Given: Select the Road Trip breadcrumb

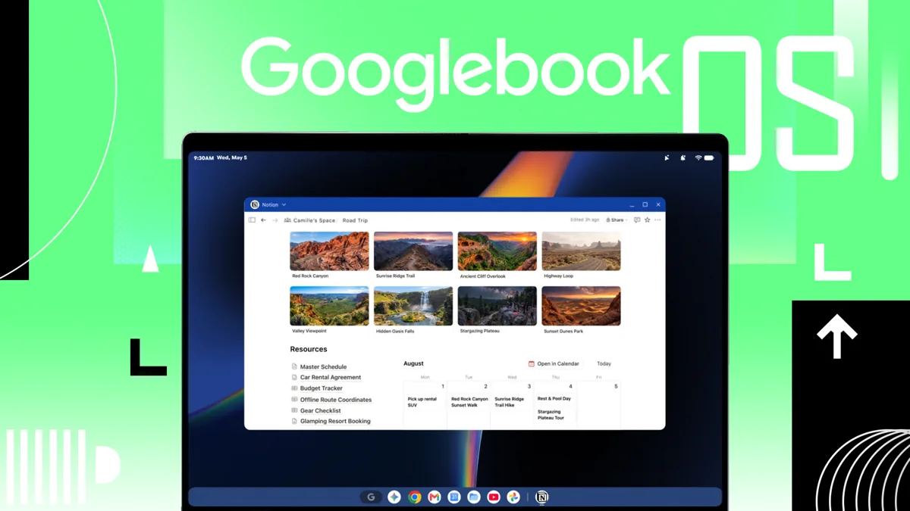Looking at the screenshot, I should pyautogui.click(x=355, y=220).
